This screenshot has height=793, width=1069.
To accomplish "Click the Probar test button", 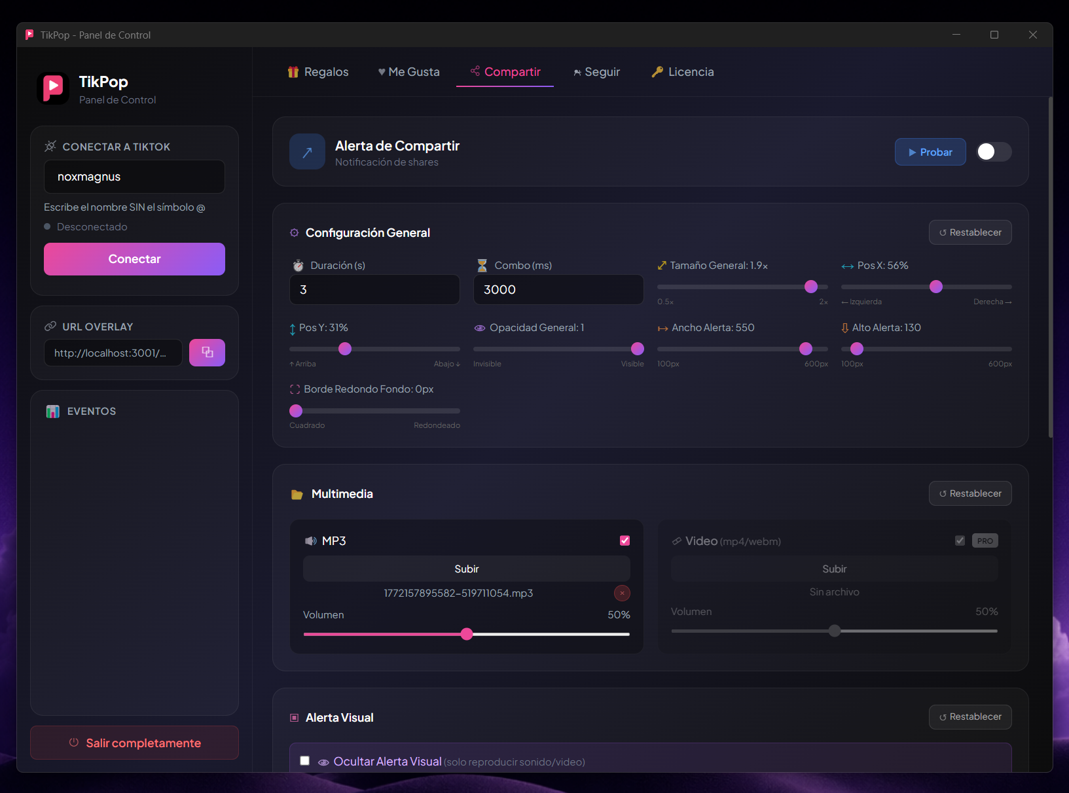I will coord(930,152).
